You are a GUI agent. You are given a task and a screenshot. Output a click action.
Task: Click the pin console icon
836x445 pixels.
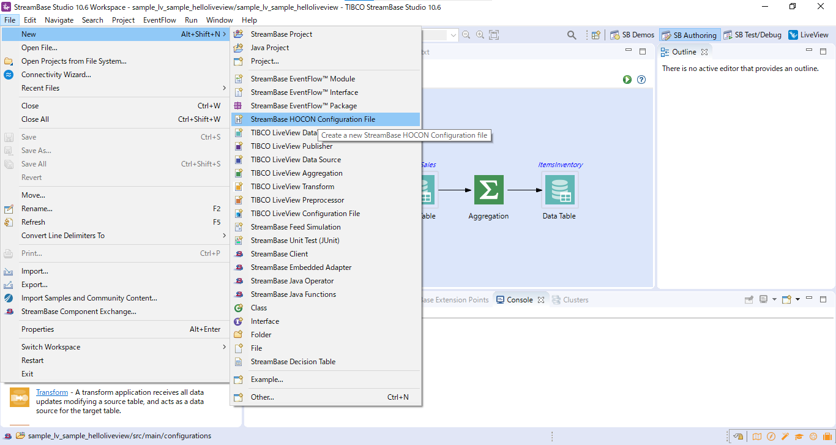[x=748, y=300]
